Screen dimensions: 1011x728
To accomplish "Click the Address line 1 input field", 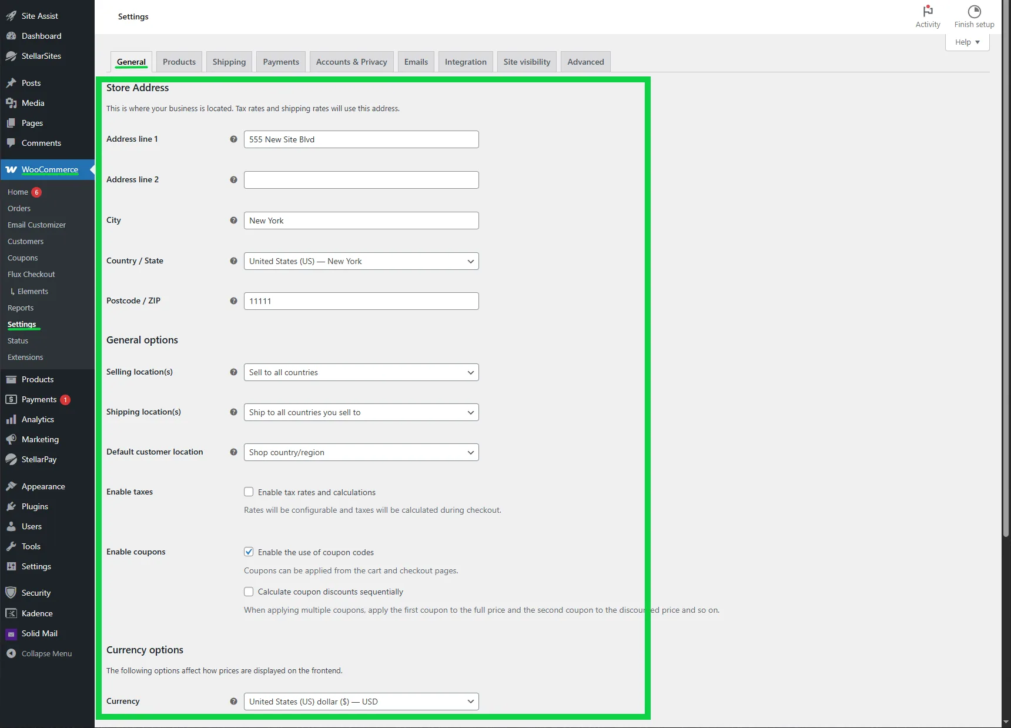I will (x=361, y=139).
